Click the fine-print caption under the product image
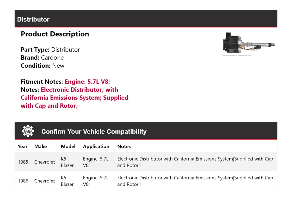The image size is (292, 200). click(x=237, y=56)
